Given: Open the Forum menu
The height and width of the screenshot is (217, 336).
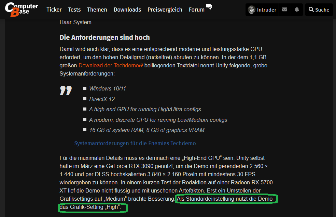Looking at the screenshot, I should tap(196, 10).
